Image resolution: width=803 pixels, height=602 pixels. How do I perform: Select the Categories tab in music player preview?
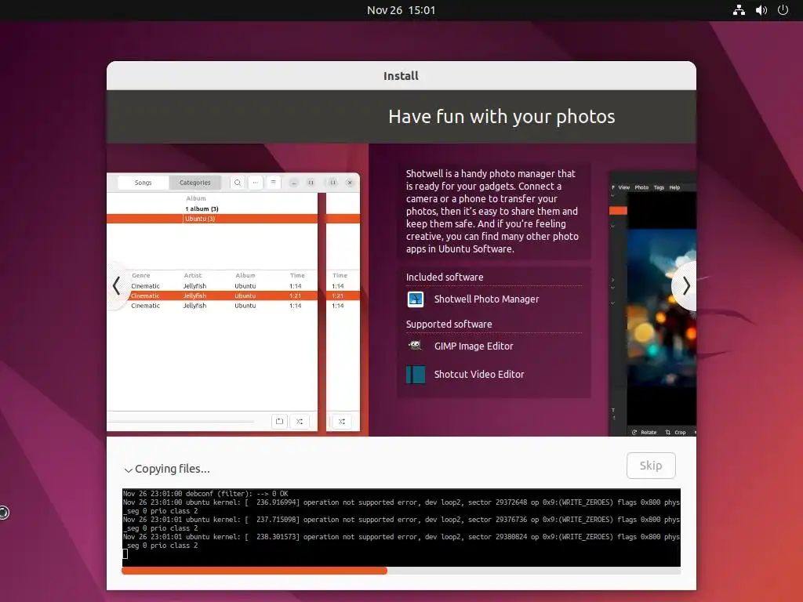(194, 182)
